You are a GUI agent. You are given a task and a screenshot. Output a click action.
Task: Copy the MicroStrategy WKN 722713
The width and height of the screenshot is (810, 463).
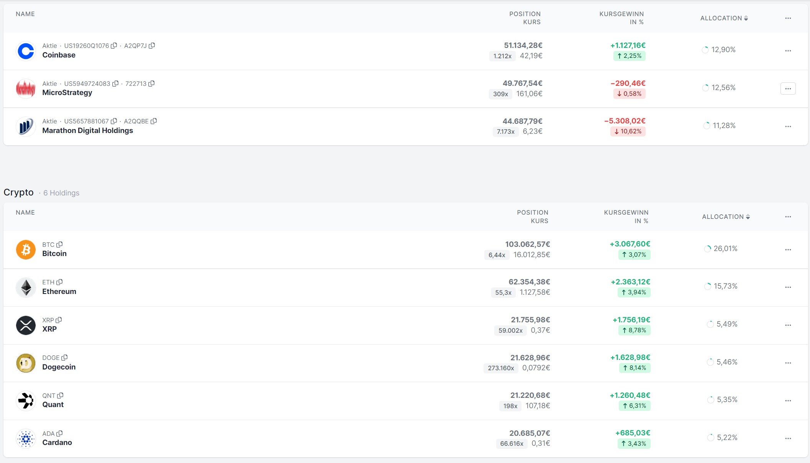click(x=151, y=84)
